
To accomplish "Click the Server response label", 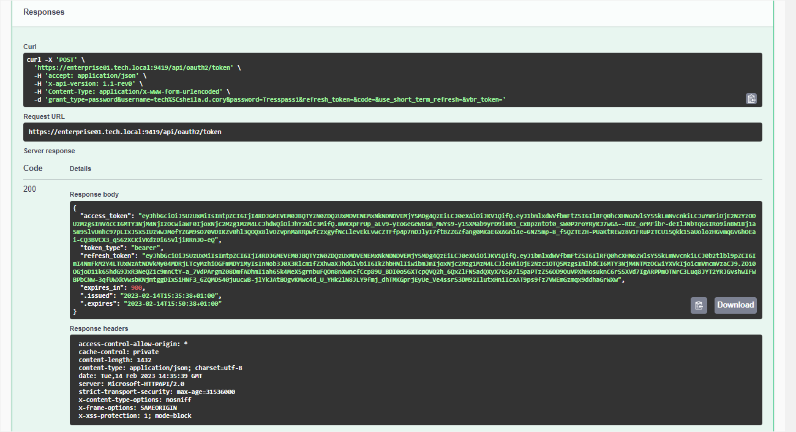I will tap(50, 151).
